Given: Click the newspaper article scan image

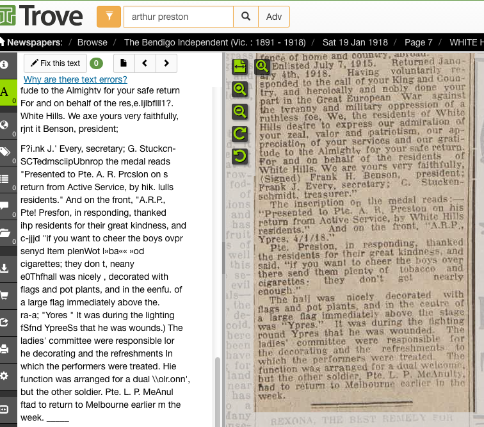Looking at the screenshot, I should pyautogui.click(x=364, y=233).
